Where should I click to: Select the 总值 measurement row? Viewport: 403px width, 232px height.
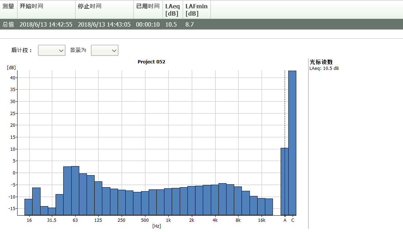(x=8, y=24)
